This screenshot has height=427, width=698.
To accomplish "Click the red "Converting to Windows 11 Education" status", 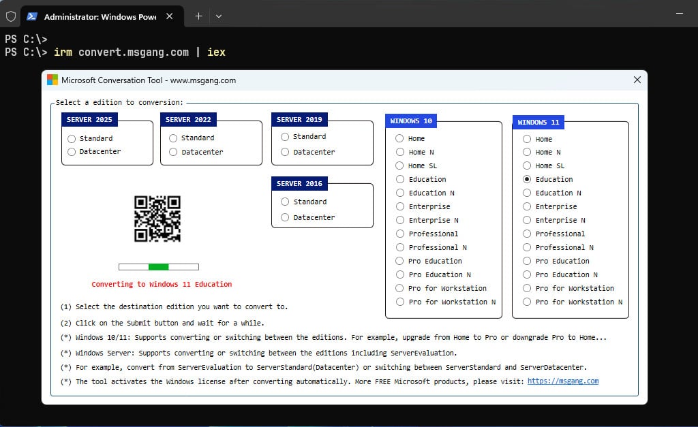I will (x=162, y=284).
